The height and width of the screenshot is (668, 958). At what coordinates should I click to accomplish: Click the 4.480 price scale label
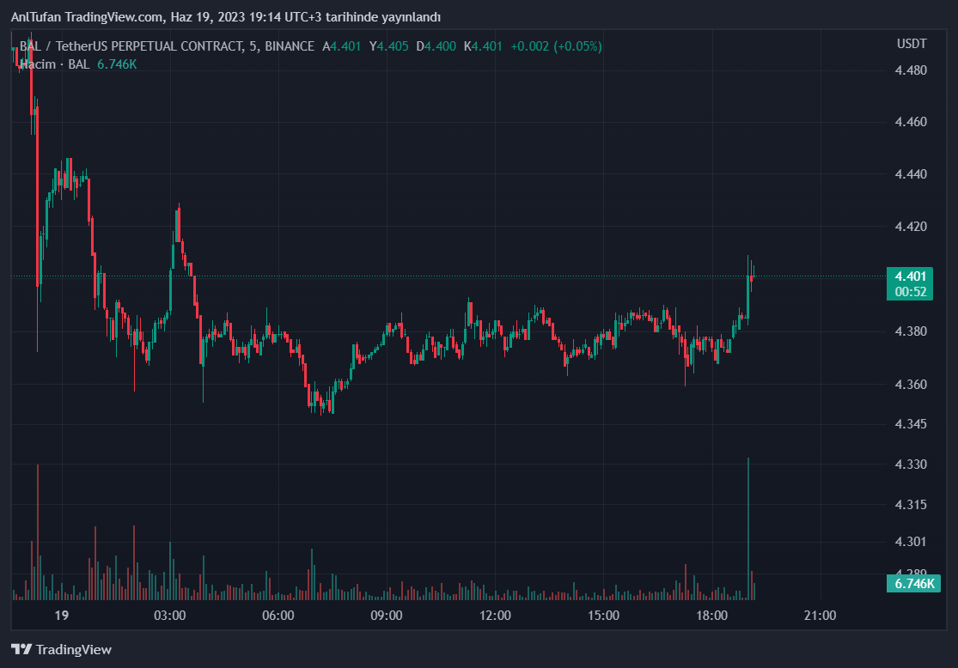(911, 70)
